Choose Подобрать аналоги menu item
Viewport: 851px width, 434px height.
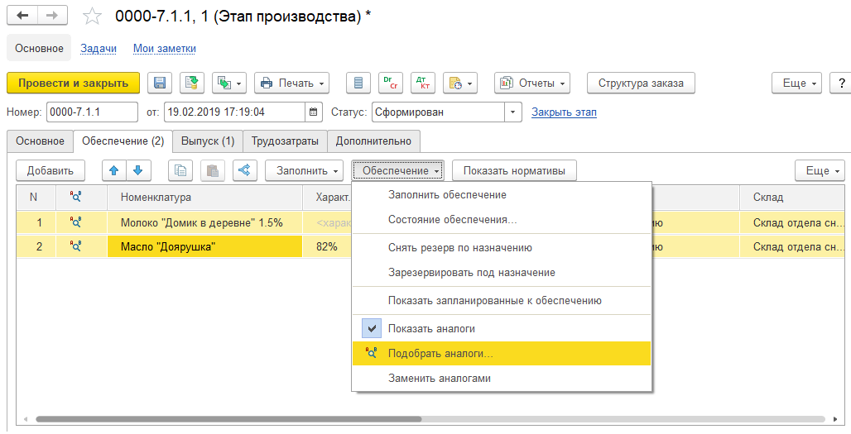click(440, 353)
